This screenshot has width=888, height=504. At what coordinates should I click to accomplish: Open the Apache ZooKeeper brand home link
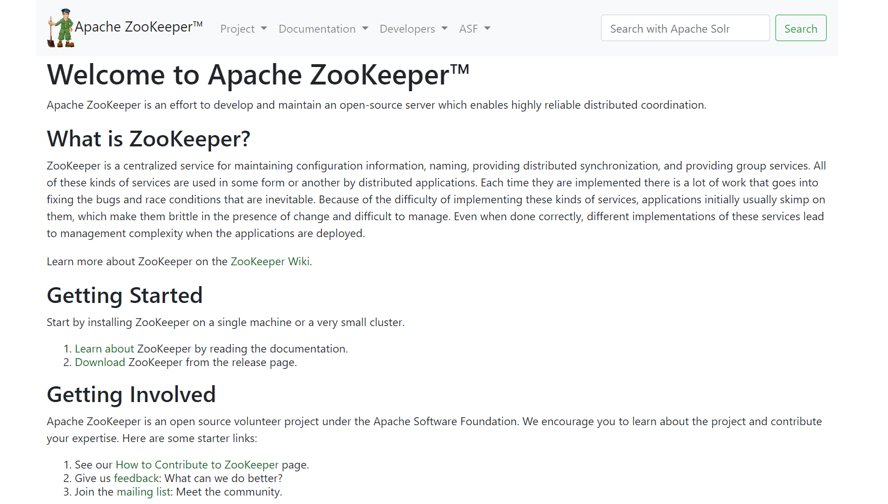coord(125,28)
